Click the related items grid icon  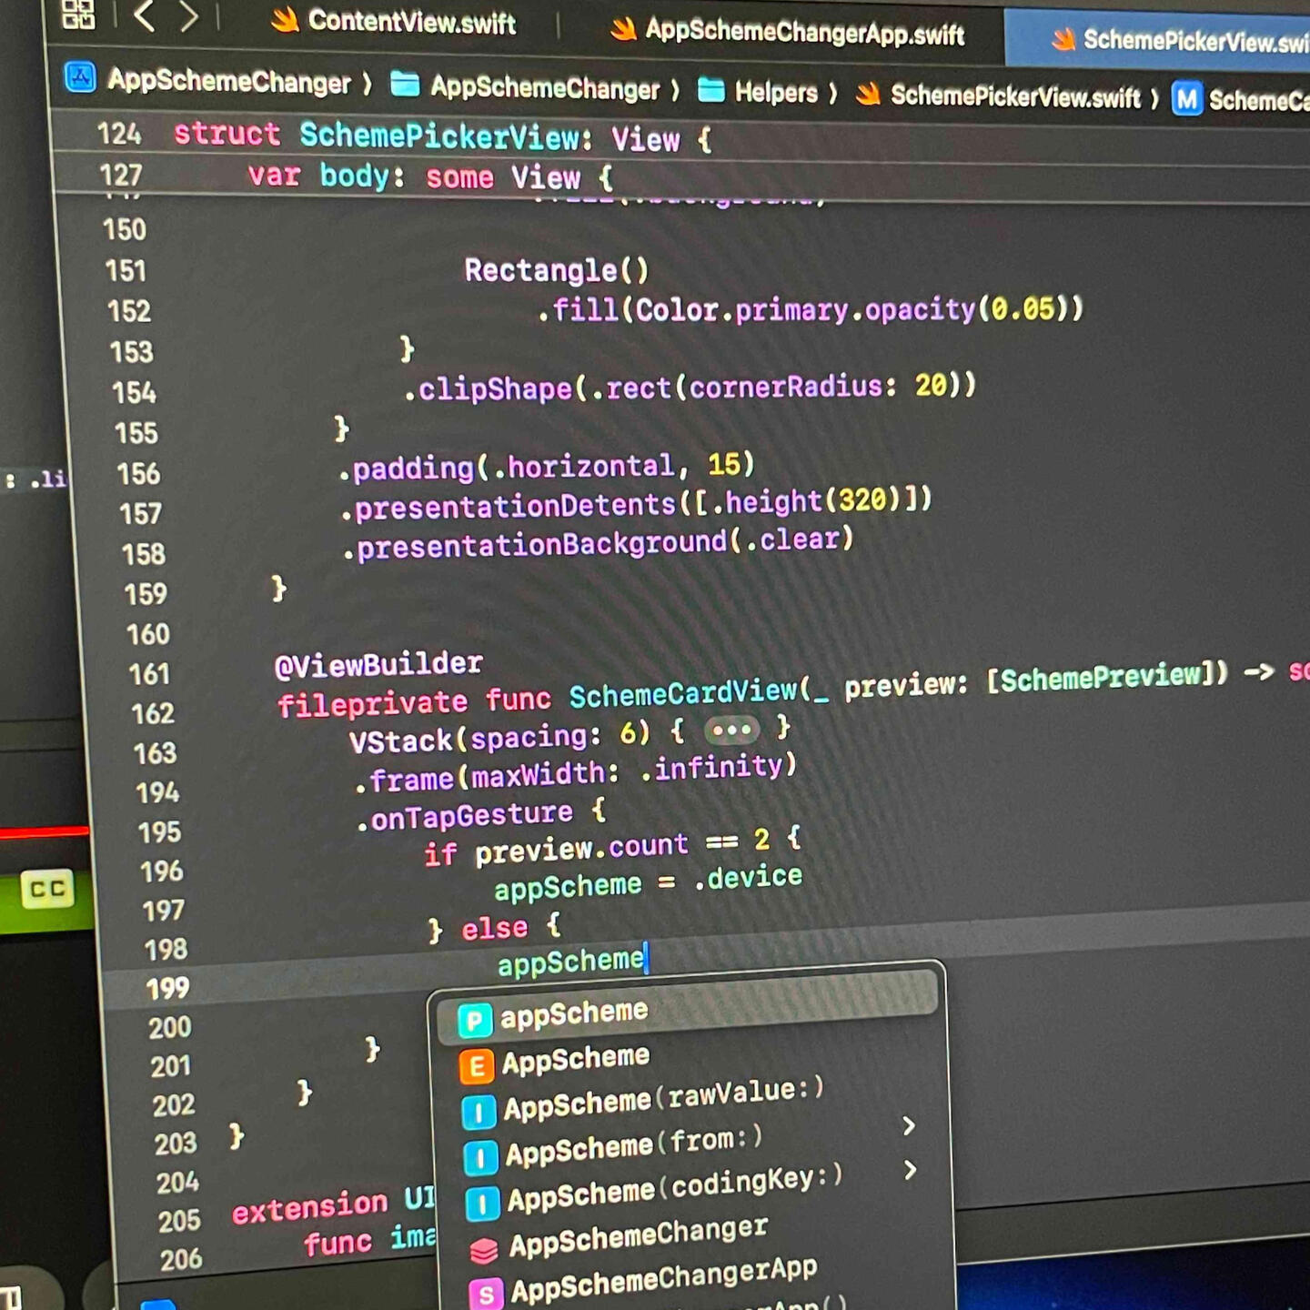click(x=77, y=14)
